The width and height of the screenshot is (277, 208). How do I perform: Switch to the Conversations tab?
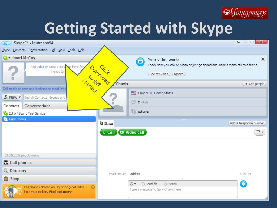click(37, 106)
